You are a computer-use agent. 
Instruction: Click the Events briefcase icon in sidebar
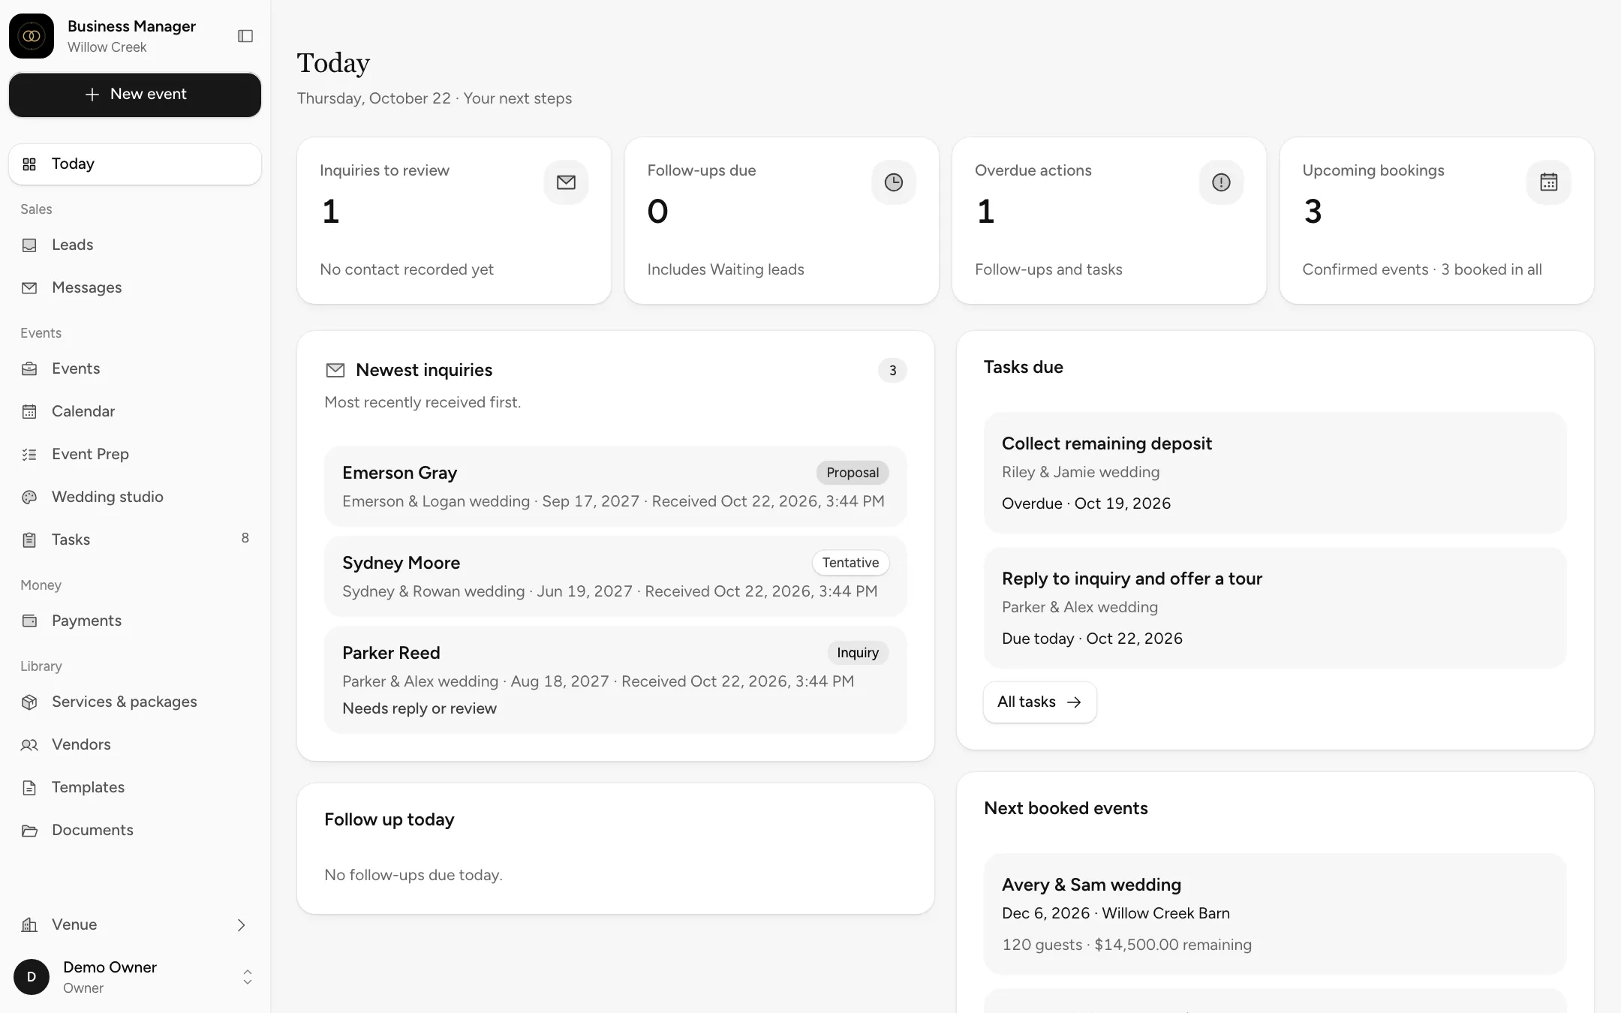[29, 368]
